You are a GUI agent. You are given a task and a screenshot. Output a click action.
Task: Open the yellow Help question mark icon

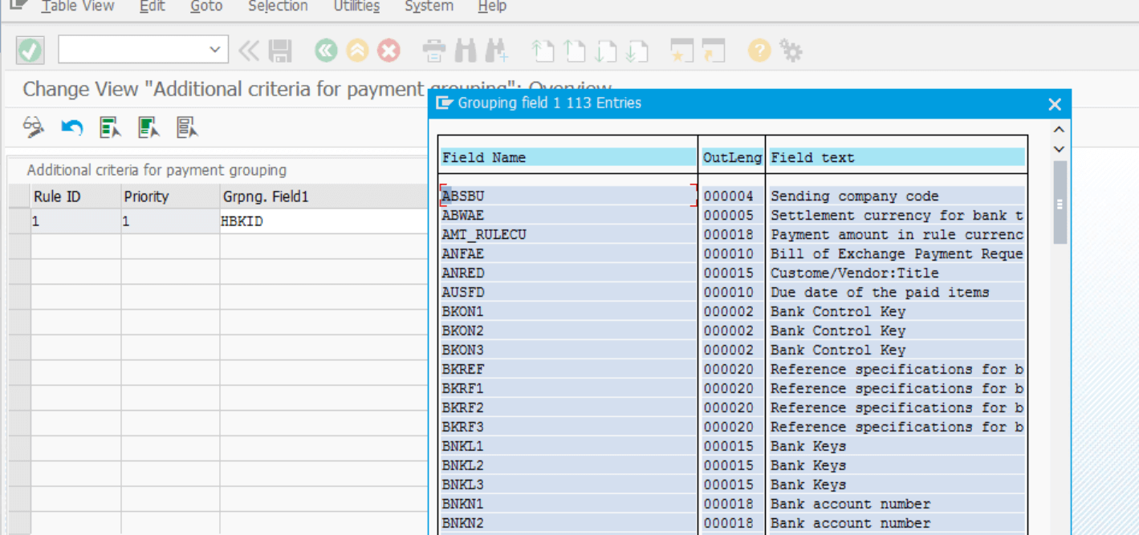click(759, 51)
